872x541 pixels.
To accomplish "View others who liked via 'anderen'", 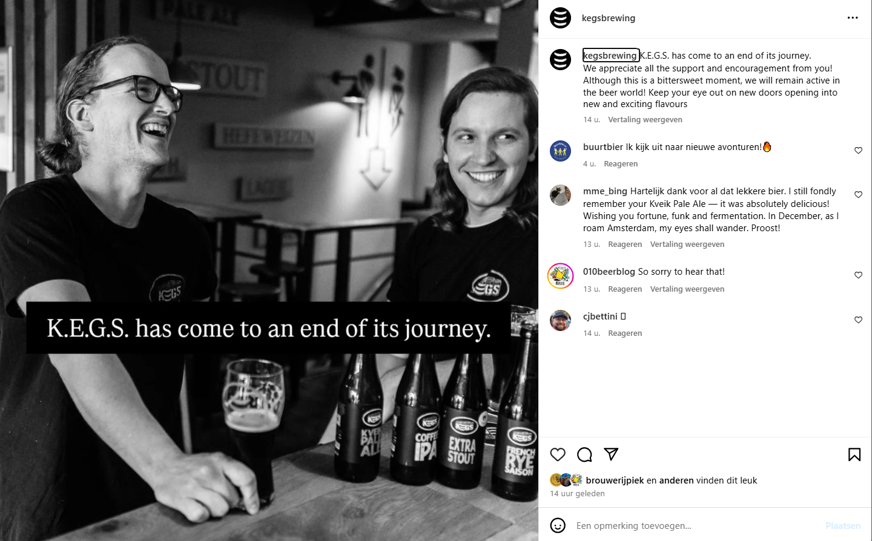I will [676, 480].
